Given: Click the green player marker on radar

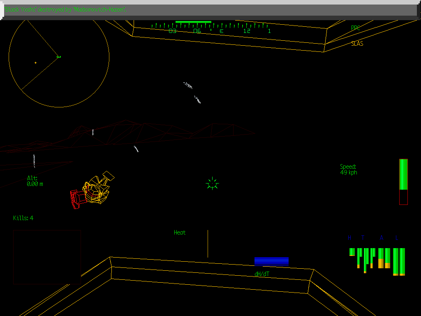Looking at the screenshot, I should 58,56.
